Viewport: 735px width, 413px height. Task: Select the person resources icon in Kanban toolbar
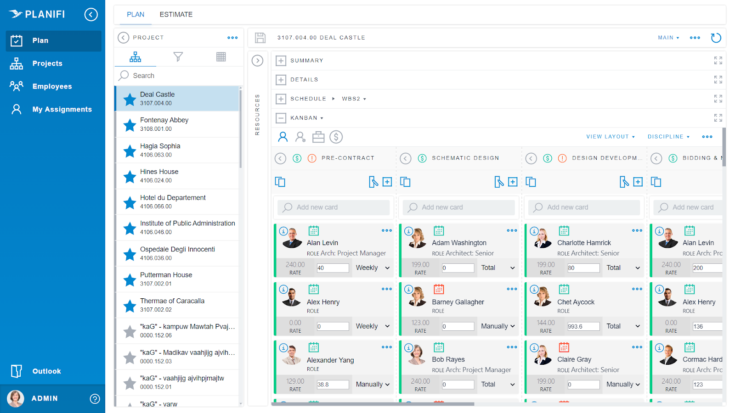283,137
